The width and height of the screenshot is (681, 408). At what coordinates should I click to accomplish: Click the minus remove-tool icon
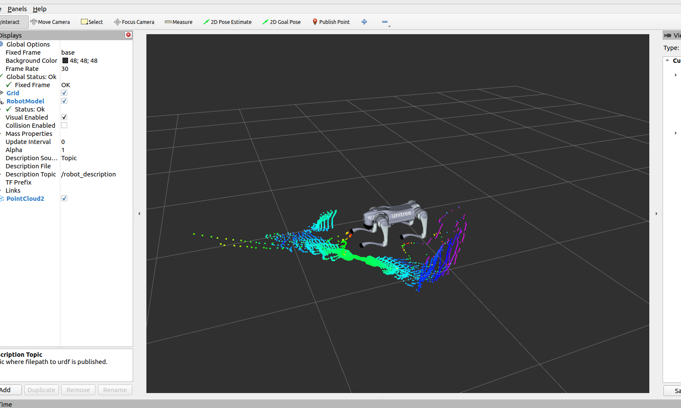point(385,22)
